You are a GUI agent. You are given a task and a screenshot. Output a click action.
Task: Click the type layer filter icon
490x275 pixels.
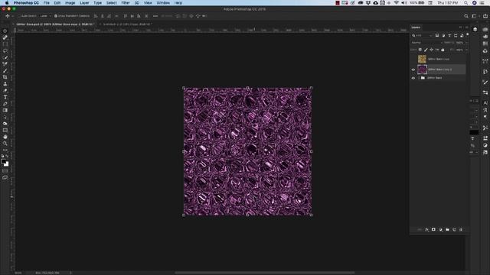[449, 36]
